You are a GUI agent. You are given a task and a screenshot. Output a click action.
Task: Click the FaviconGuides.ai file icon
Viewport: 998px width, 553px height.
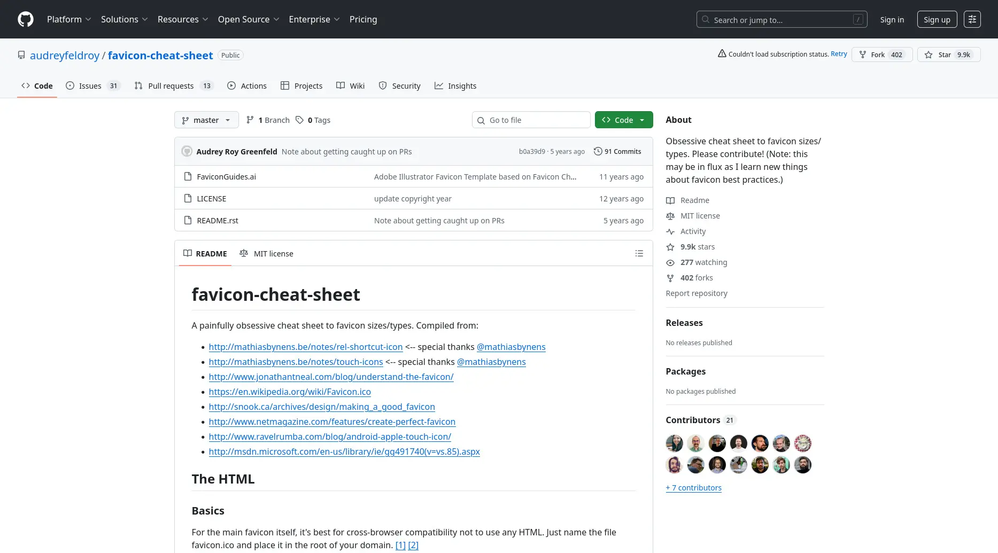(188, 176)
